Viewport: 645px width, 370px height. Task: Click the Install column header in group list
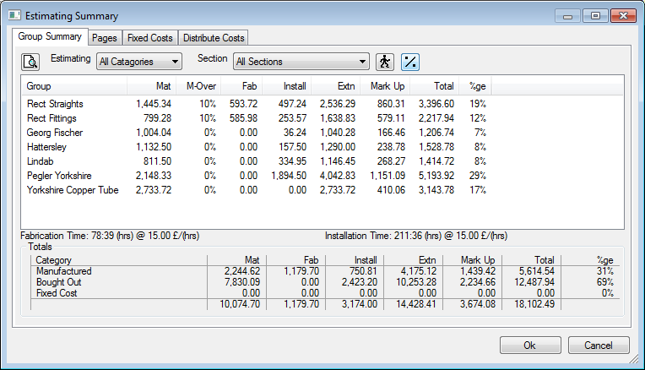(x=287, y=86)
